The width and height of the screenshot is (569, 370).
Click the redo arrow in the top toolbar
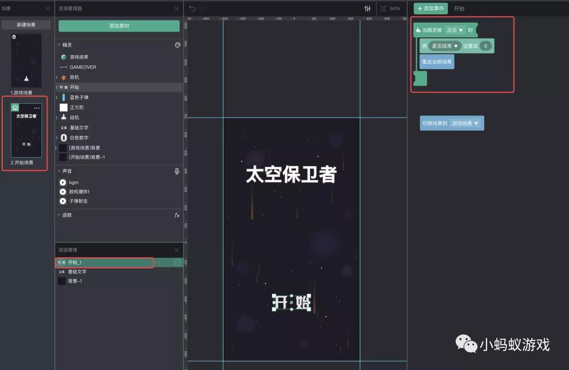203,8
